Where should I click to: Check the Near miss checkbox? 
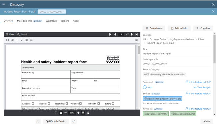(67, 104)
